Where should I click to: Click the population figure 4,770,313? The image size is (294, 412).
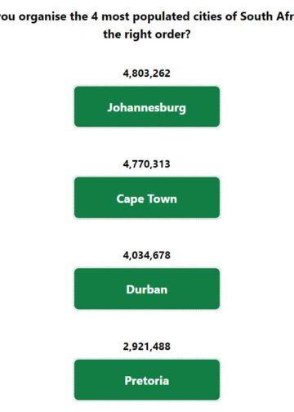[x=147, y=164]
